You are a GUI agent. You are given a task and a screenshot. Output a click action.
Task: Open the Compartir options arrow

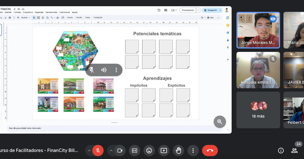220,10
